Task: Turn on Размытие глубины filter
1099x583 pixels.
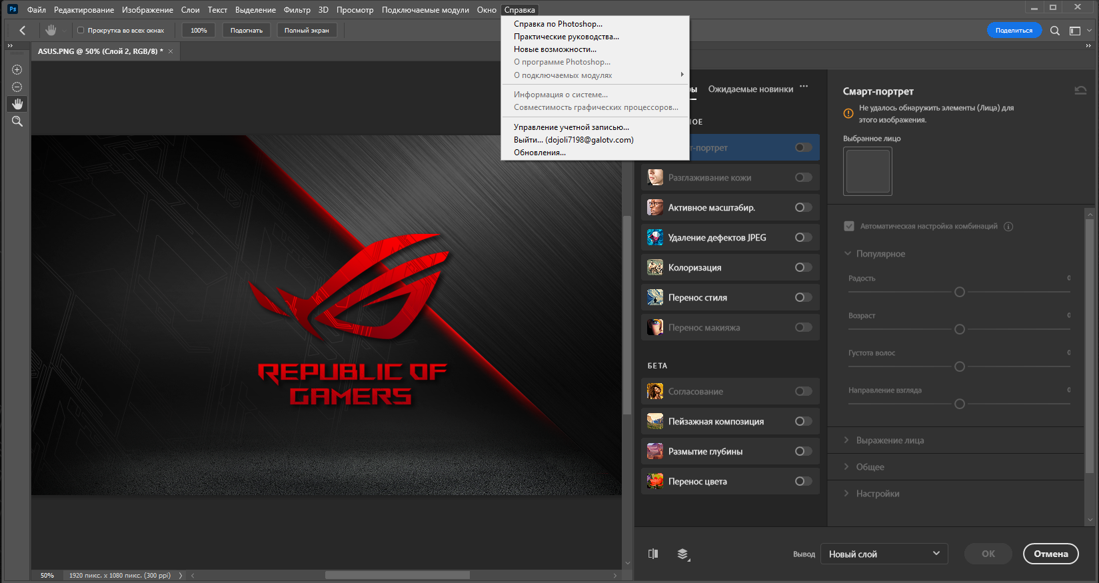Action: [x=803, y=451]
